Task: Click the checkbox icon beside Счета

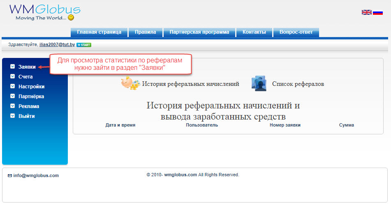Action: click(x=13, y=76)
